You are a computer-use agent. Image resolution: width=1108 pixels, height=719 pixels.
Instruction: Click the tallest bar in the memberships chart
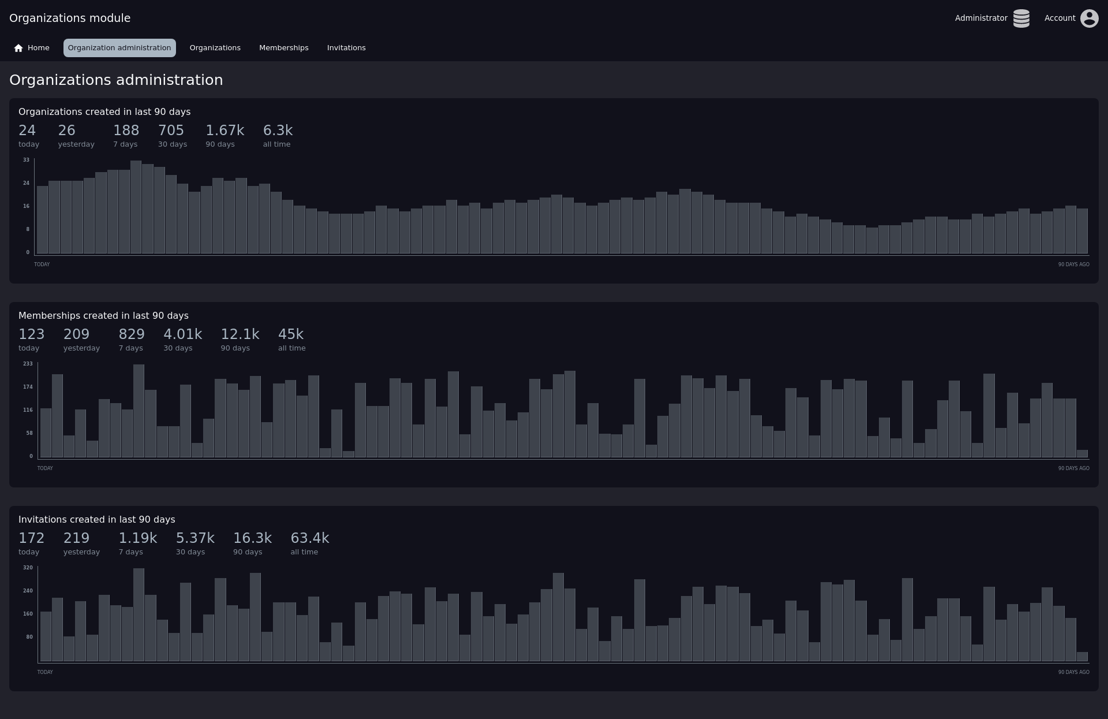(138, 411)
